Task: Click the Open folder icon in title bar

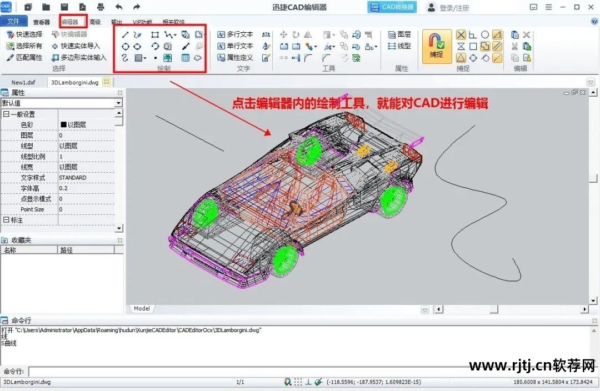Action: [x=46, y=7]
